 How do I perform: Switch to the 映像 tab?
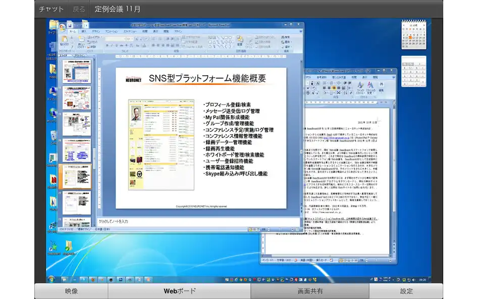pos(71,291)
